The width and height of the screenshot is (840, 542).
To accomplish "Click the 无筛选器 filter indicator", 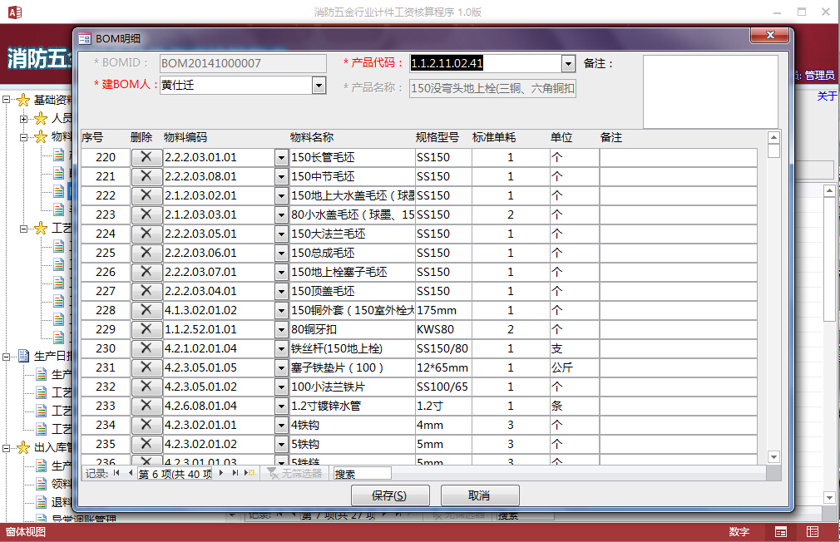I will (x=294, y=474).
